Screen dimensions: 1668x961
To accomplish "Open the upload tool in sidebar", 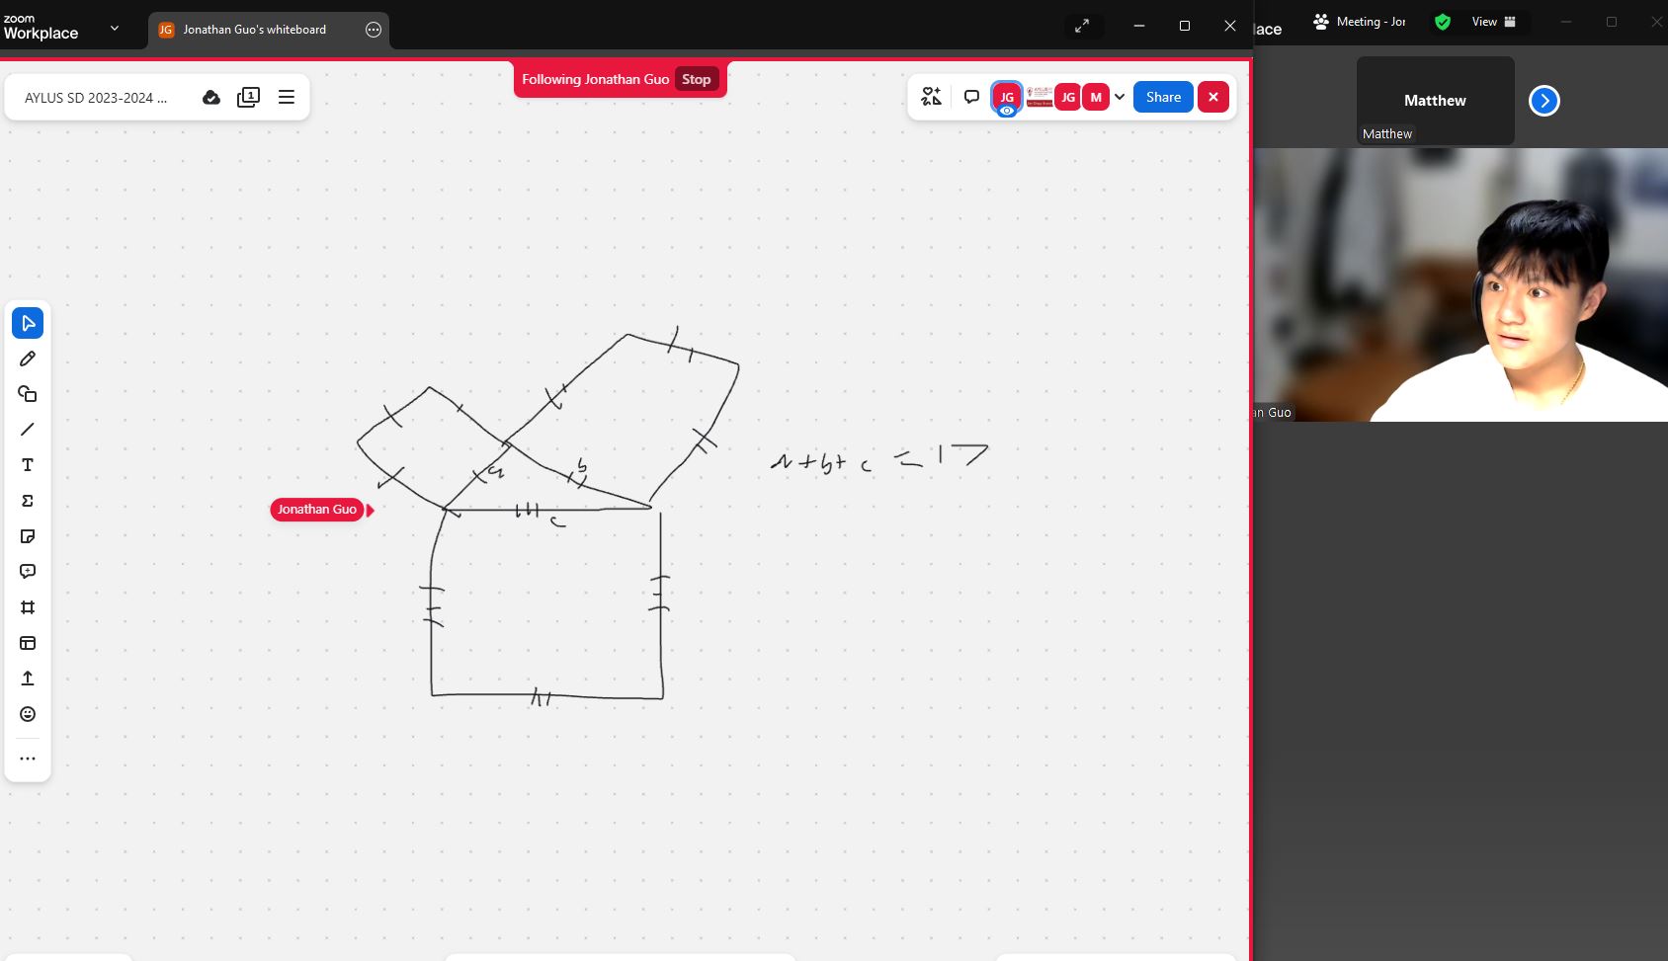I will pos(28,679).
